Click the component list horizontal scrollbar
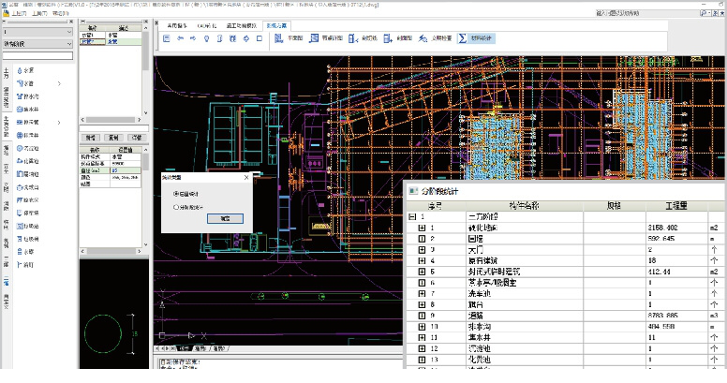The height and width of the screenshot is (383, 727). (111, 120)
